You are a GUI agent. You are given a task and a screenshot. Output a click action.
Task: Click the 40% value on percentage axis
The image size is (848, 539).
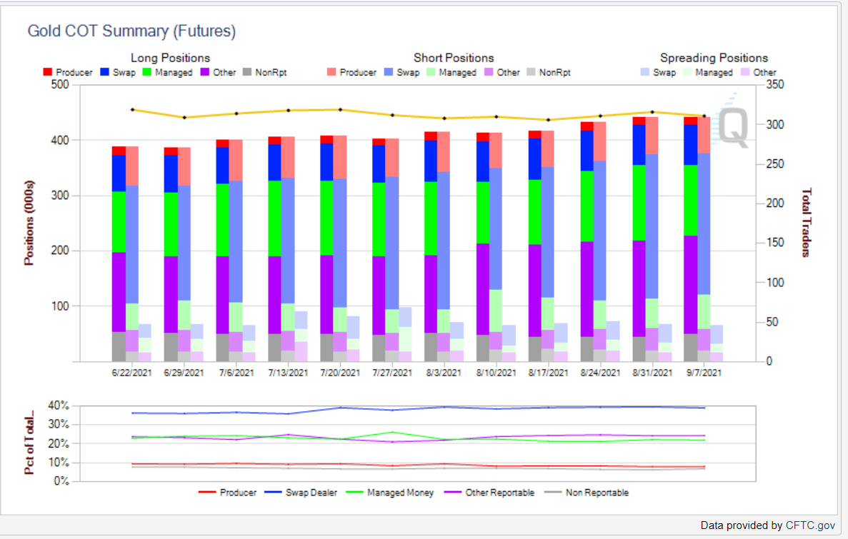click(59, 405)
